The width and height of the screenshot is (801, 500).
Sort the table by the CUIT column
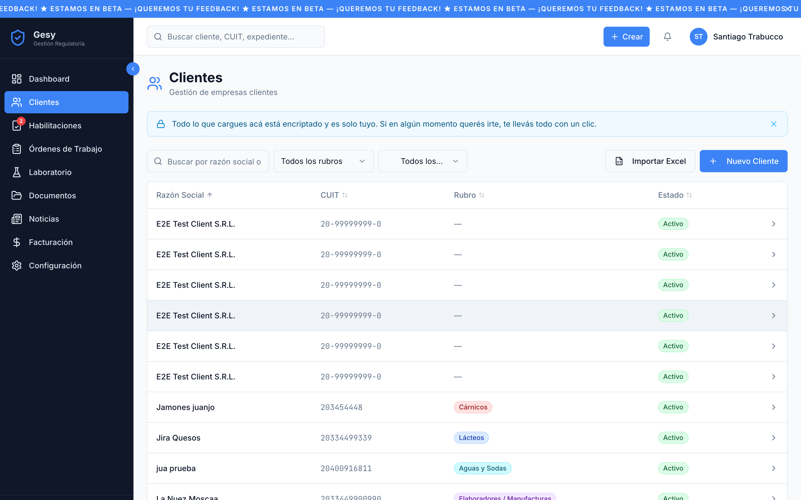[334, 195]
